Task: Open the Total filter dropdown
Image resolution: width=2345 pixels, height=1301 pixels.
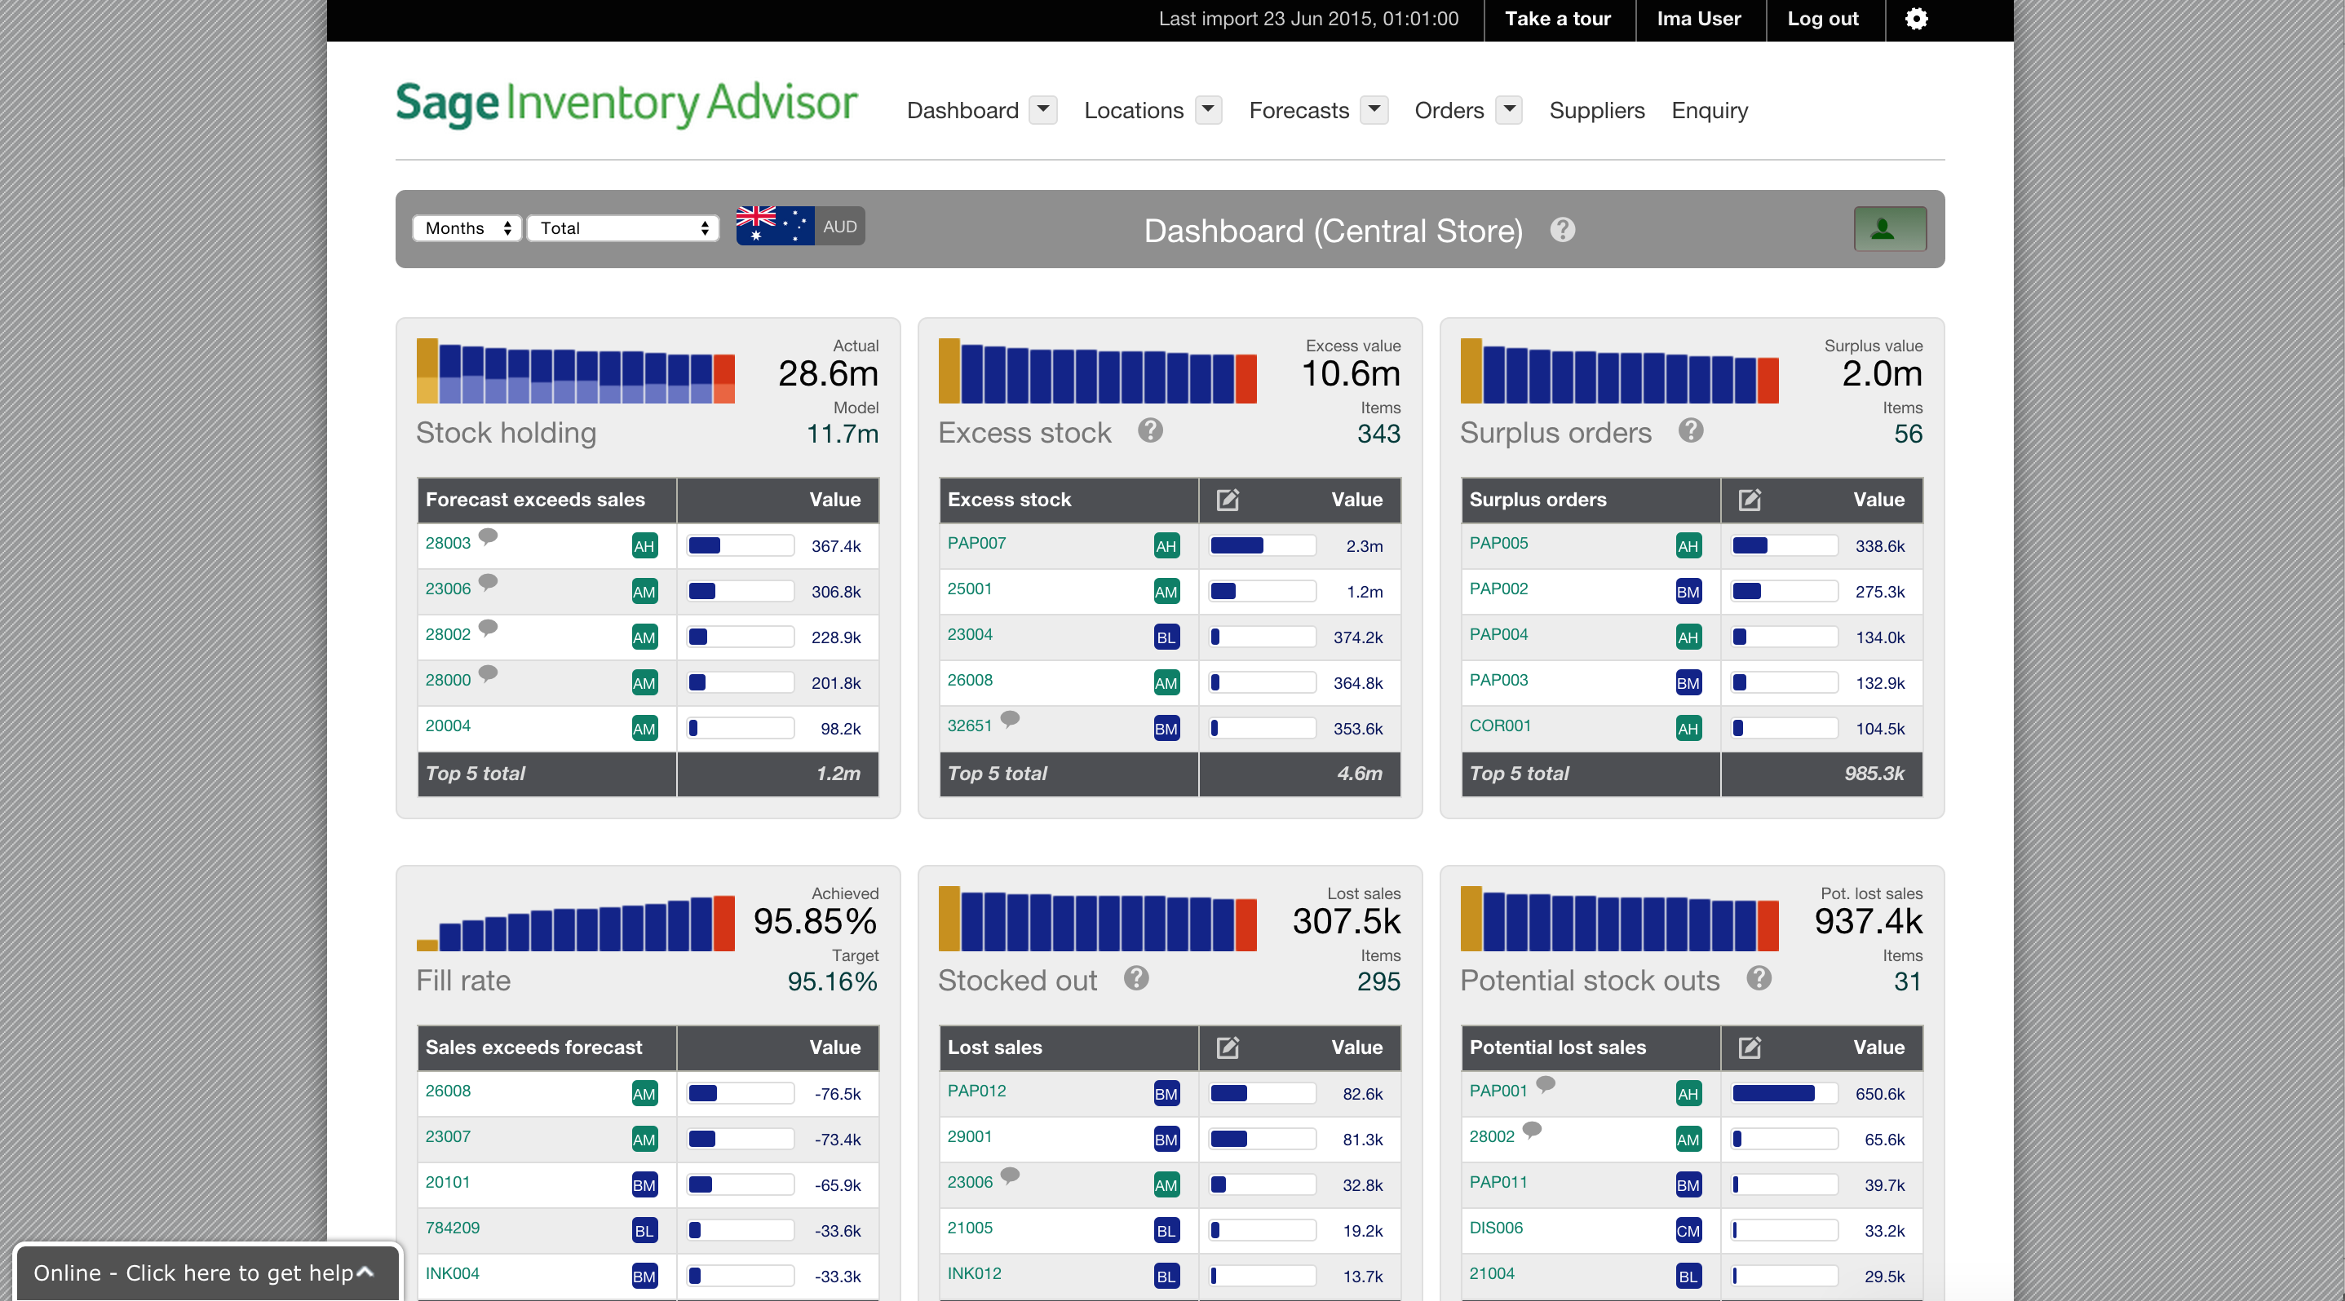Action: pyautogui.click(x=622, y=227)
